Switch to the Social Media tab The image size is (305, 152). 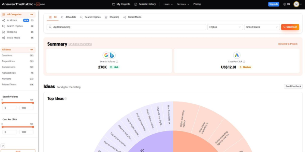[x=132, y=17]
